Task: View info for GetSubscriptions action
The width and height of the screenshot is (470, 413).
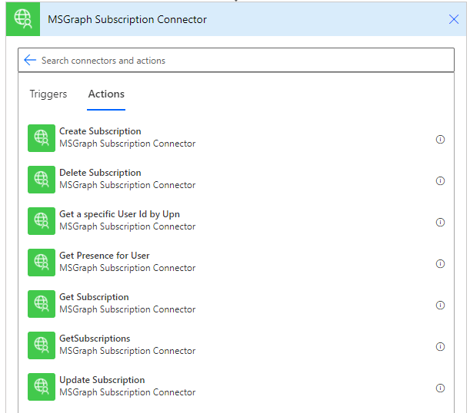Action: click(440, 347)
